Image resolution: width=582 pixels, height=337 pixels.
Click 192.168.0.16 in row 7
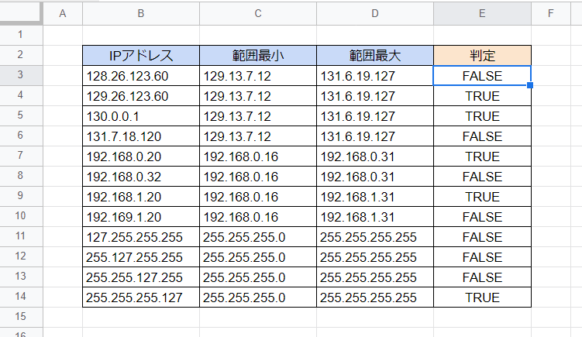point(258,156)
